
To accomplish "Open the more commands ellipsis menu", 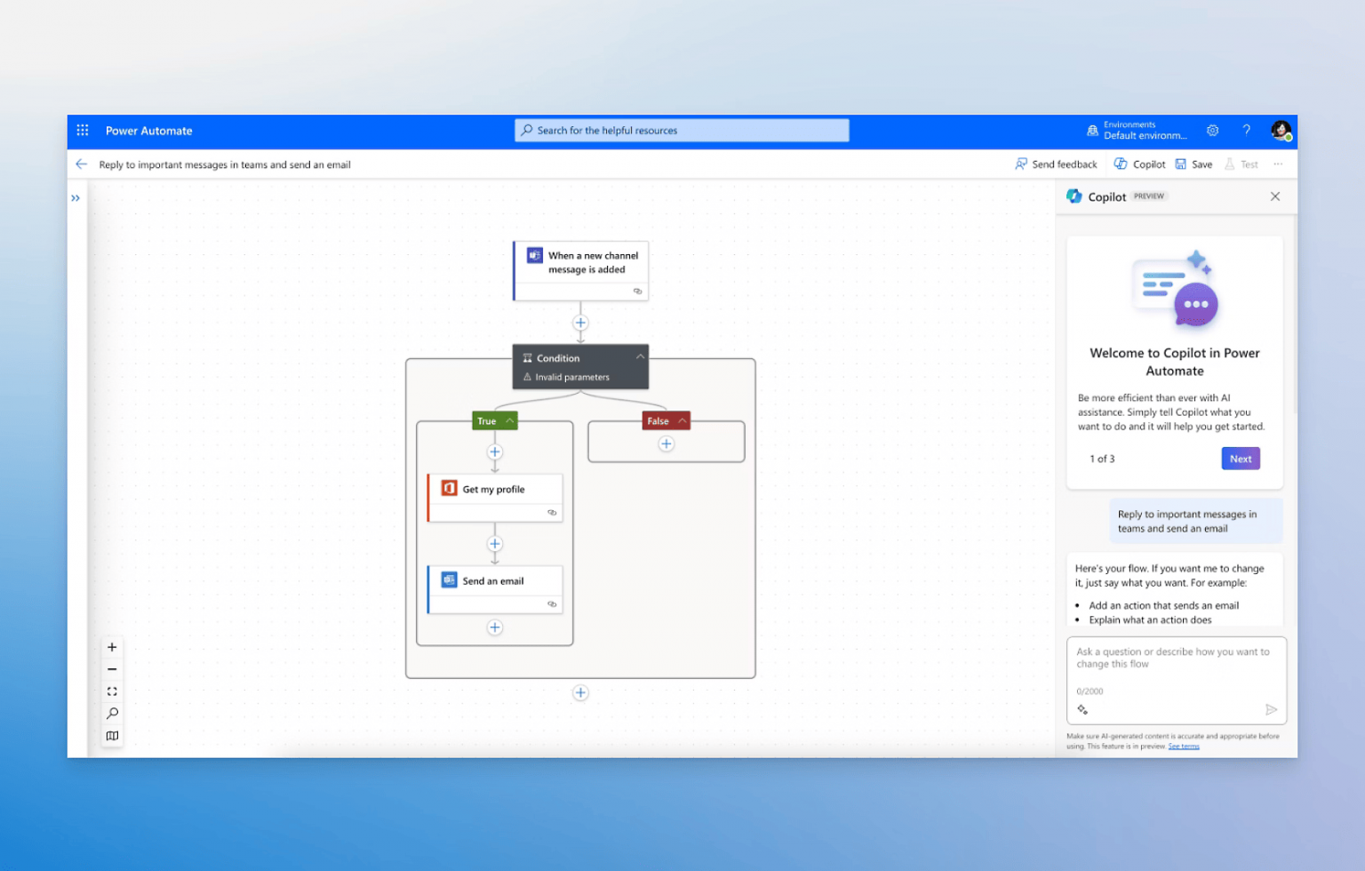I will pyautogui.click(x=1278, y=164).
